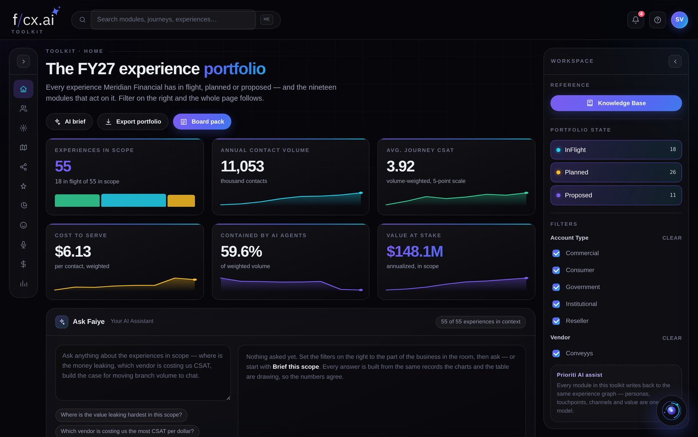Open the Cost to Serve card
This screenshot has height=437, width=698.
click(125, 262)
